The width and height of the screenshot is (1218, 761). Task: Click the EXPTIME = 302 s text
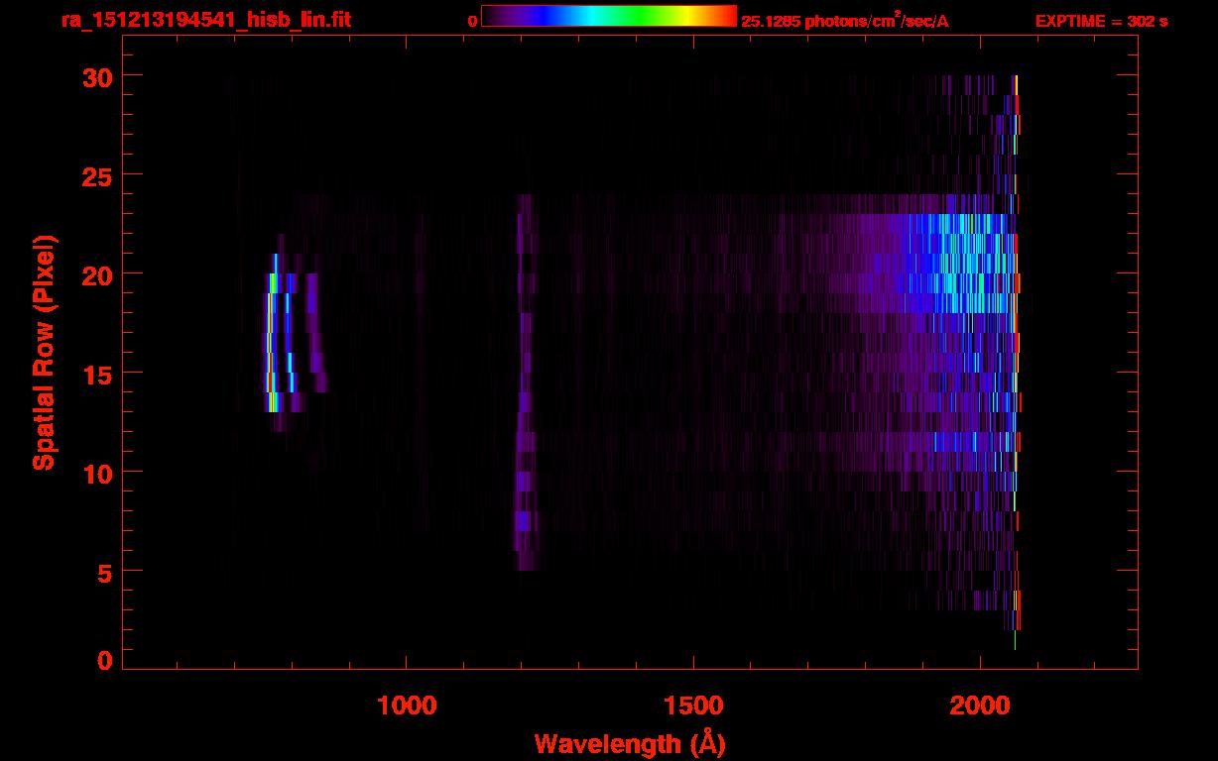coord(1101,21)
